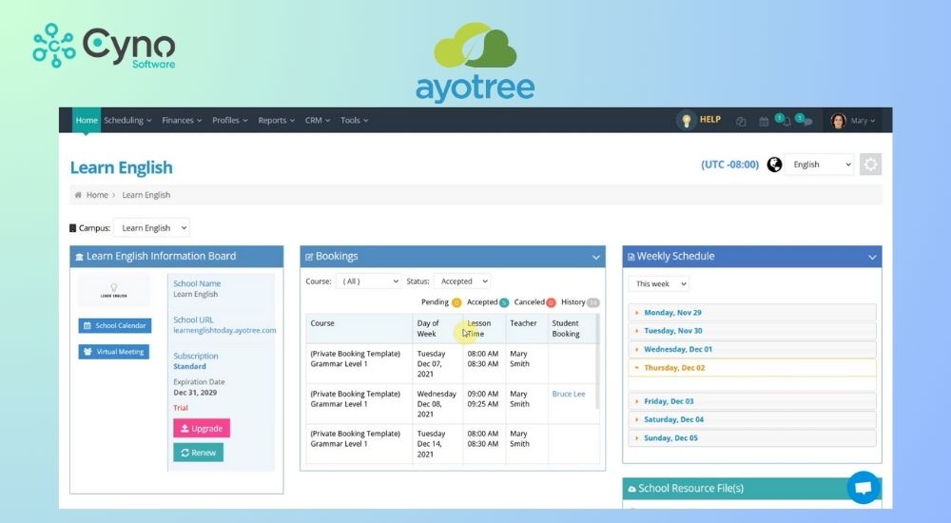Image resolution: width=951 pixels, height=523 pixels.
Task: Click the Bookings table scrollbar
Action: 598,361
